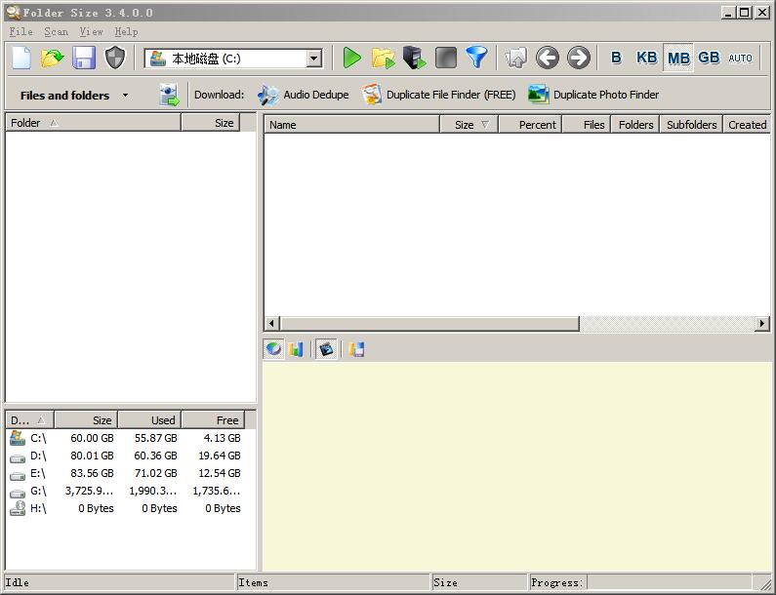Click the Duplicate File Finder icon

371,95
